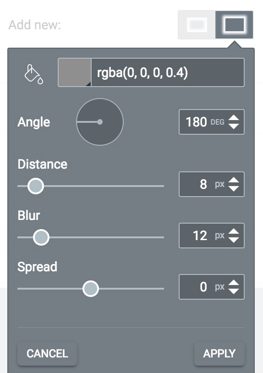Click the Cancel button
The height and width of the screenshot is (373, 263).
tap(47, 353)
